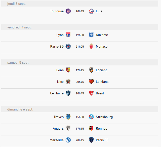Click the Paris FC team name

102,140
